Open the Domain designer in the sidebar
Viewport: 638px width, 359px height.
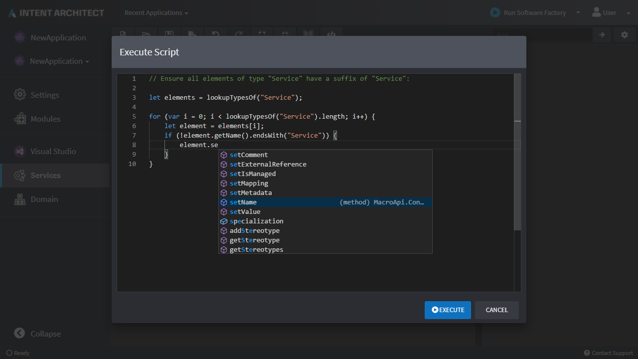(x=44, y=199)
